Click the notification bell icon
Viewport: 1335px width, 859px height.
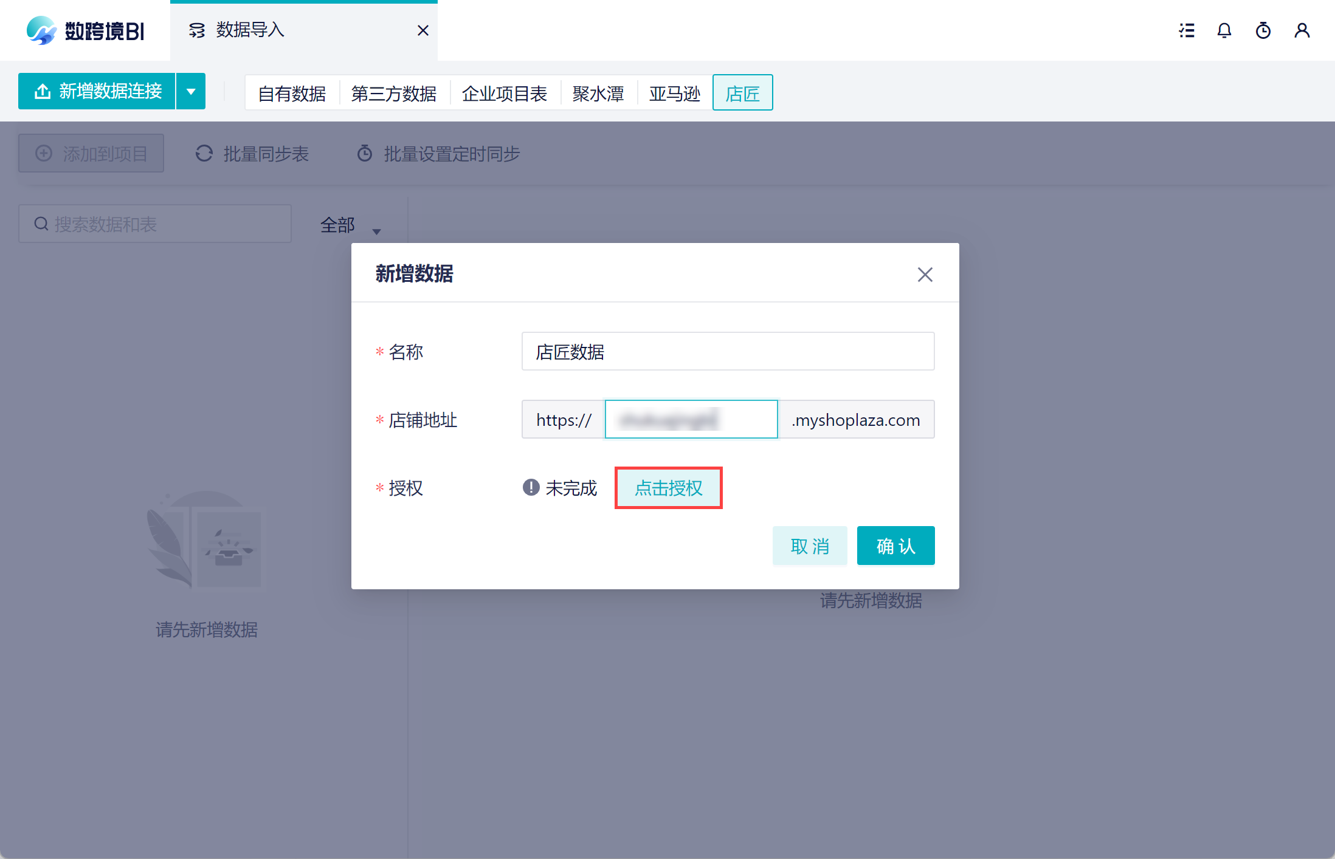tap(1224, 30)
